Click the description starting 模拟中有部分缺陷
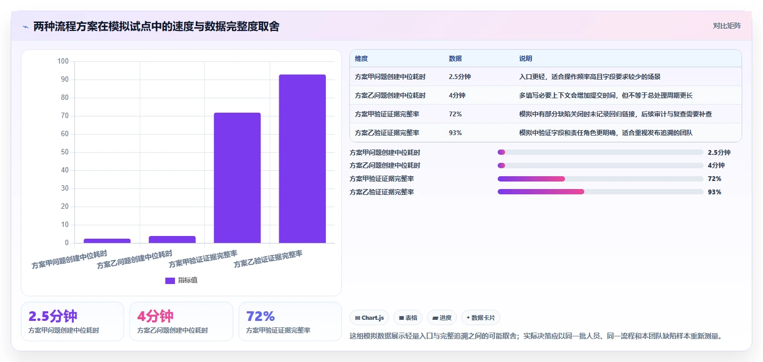This screenshot has width=763, height=362. pos(615,114)
